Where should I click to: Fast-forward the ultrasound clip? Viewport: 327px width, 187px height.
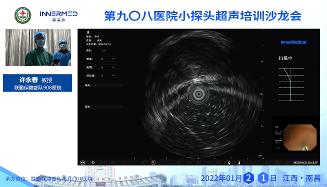click(x=208, y=162)
